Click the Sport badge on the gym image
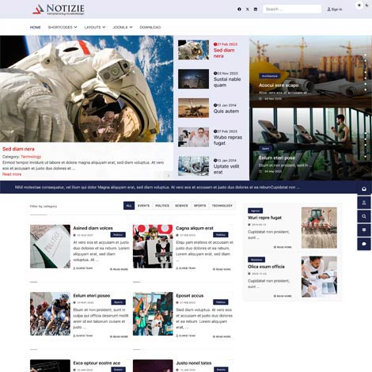 (x=265, y=149)
